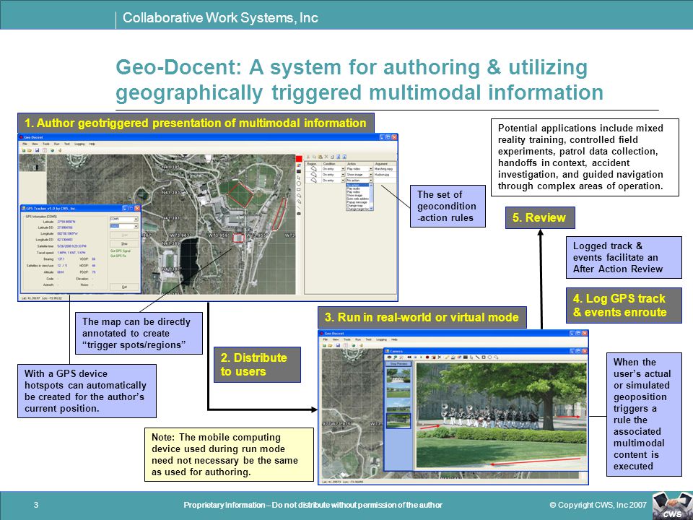Click the Rewind button in the Camera toolbar
This screenshot has height=520, width=693.
409,357
